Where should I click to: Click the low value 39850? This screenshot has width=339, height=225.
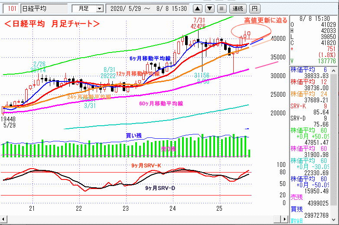click(x=328, y=37)
